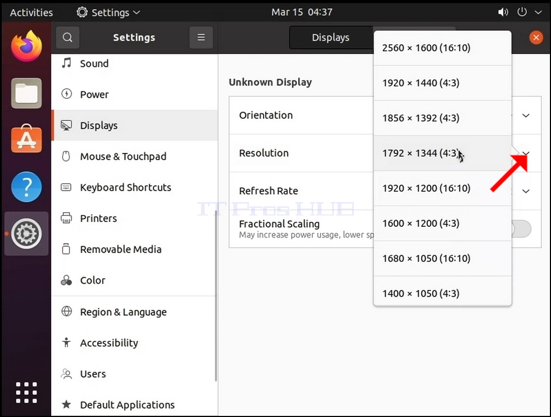The width and height of the screenshot is (551, 417).
Task: Open the Help icon in dock
Action: (x=26, y=187)
